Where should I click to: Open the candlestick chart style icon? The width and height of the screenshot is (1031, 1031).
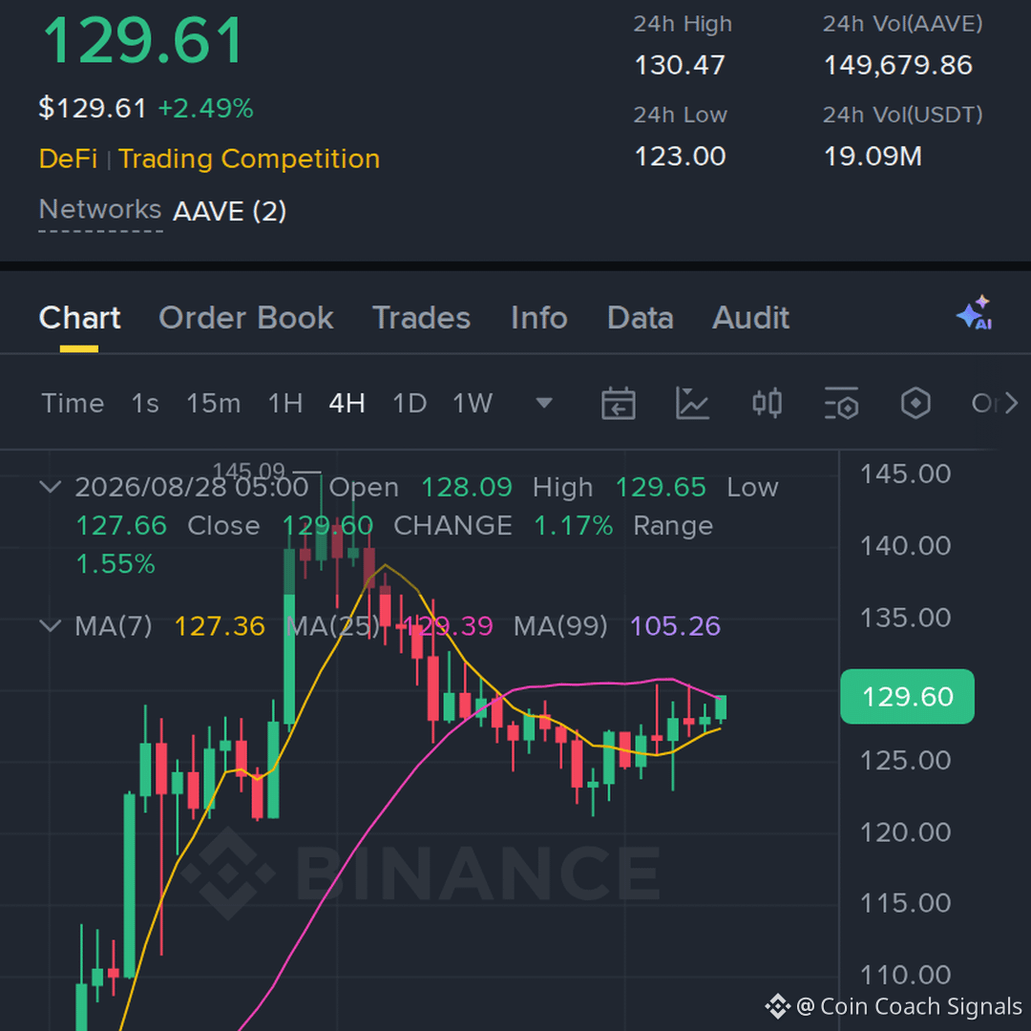(x=767, y=403)
